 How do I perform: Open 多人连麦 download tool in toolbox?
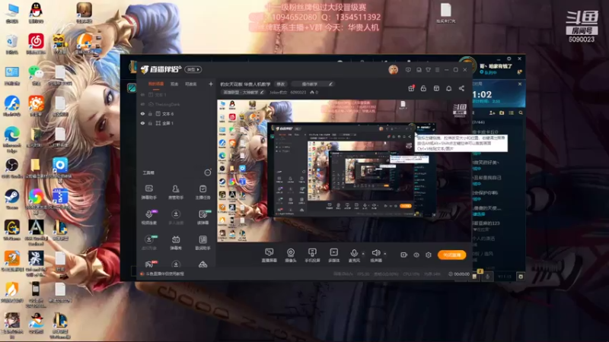tap(176, 217)
